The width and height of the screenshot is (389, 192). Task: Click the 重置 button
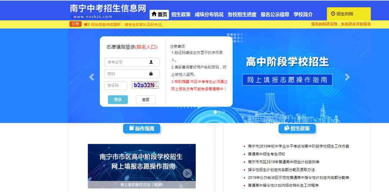(x=146, y=100)
